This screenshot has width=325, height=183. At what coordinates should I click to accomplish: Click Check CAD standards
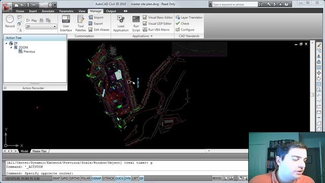tap(182, 23)
